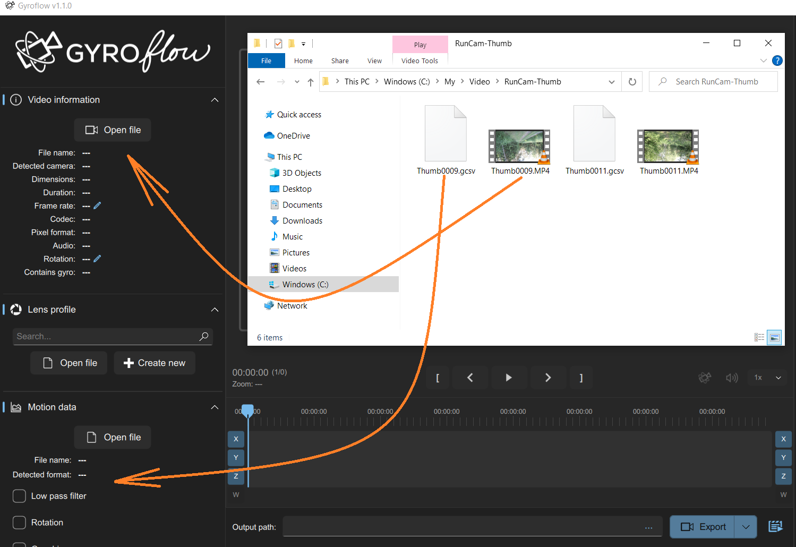Viewport: 796px width, 547px height.
Task: Open the Home ribbon tab
Action: (x=303, y=61)
